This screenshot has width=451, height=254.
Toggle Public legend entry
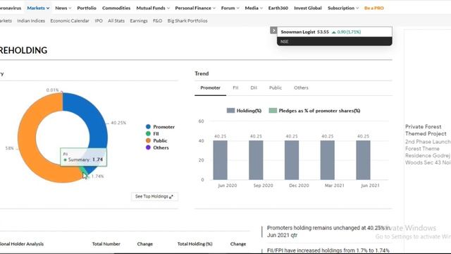coord(156,140)
